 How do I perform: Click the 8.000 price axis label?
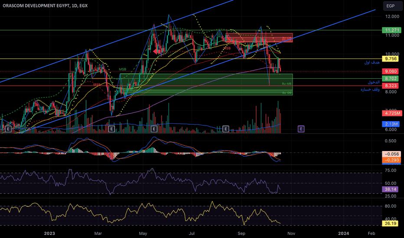391,92
